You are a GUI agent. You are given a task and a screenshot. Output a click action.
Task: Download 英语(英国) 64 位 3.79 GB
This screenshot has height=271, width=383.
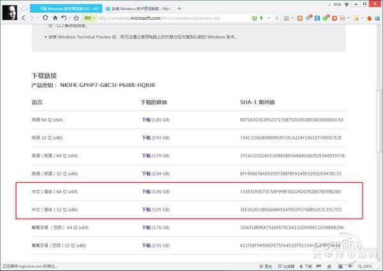pyautogui.click(x=146, y=155)
